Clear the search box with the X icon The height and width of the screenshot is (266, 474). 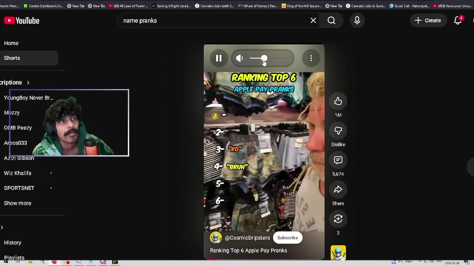point(313,21)
